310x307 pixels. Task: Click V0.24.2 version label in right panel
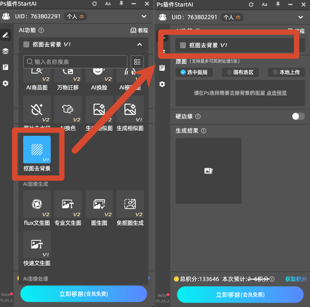pos(162,301)
